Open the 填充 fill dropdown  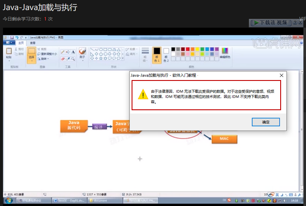pos(132,54)
